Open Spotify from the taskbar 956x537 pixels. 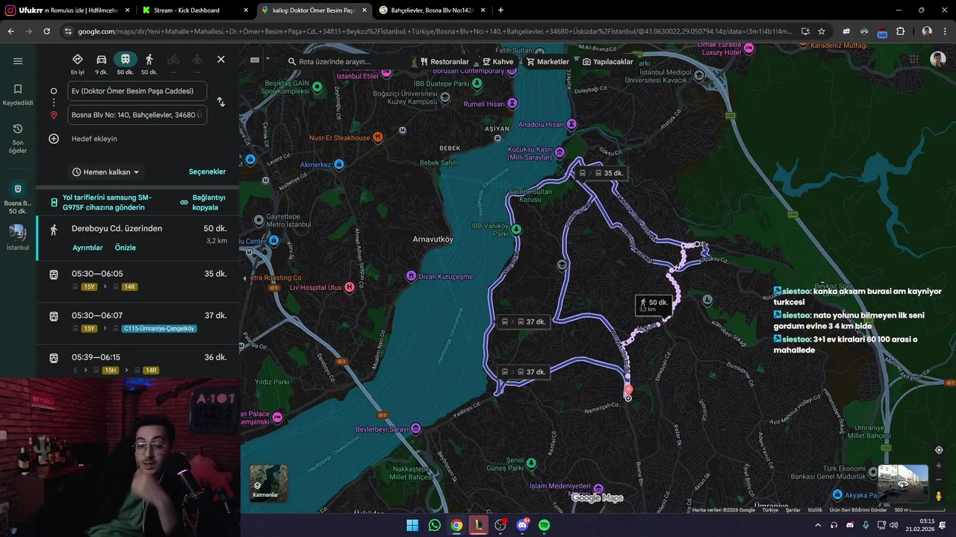544,525
